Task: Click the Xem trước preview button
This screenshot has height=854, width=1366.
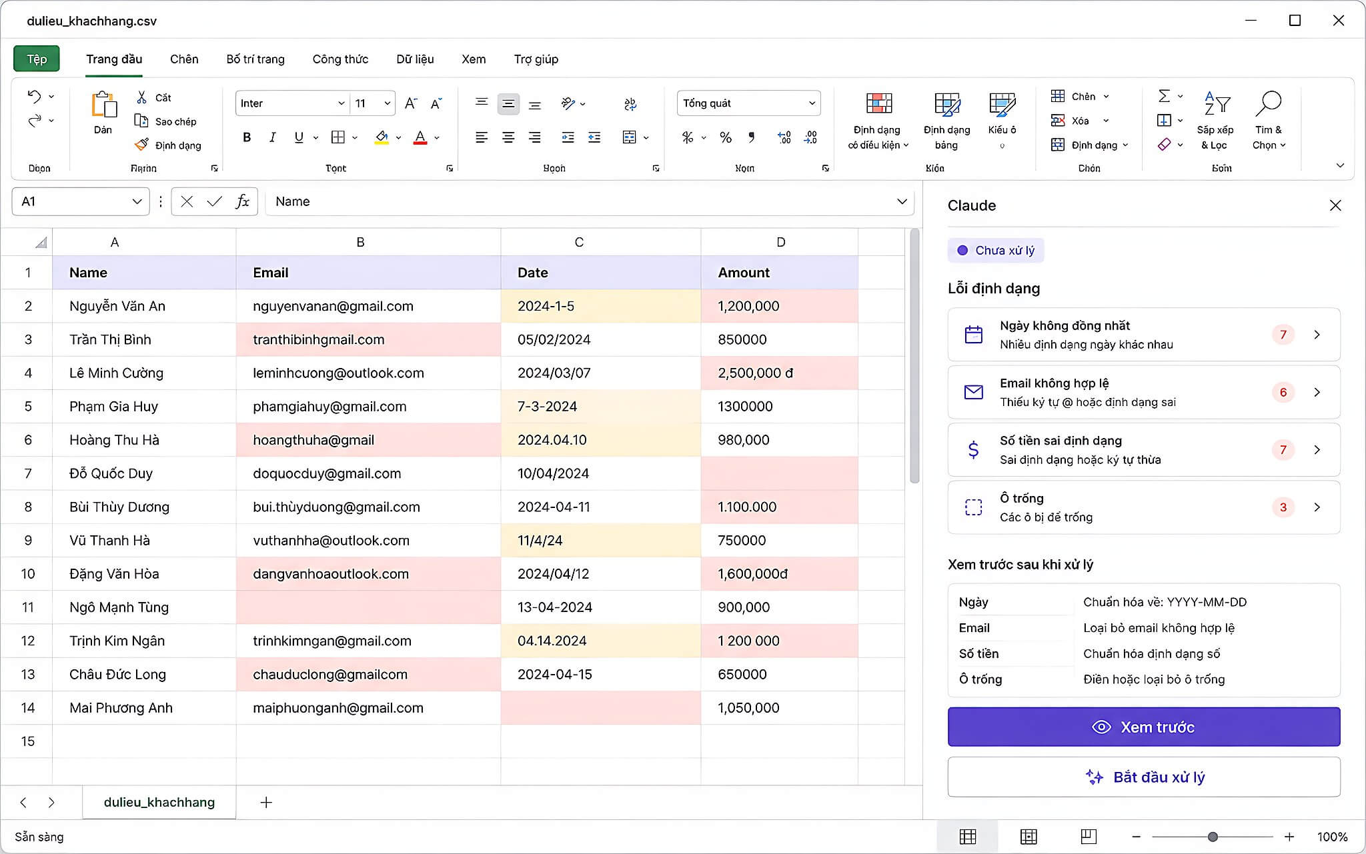Action: point(1143,727)
